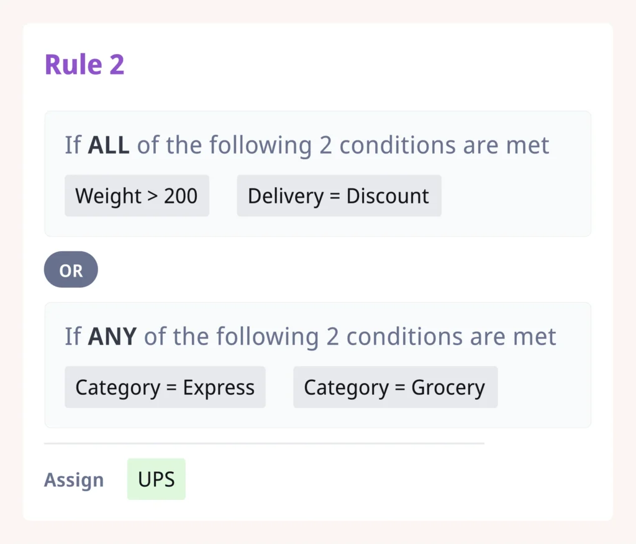Click the Assign label
This screenshot has height=544, width=636.
tap(74, 480)
